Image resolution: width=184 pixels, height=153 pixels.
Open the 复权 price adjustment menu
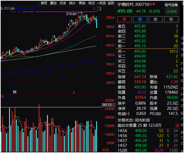pos(44,3)
